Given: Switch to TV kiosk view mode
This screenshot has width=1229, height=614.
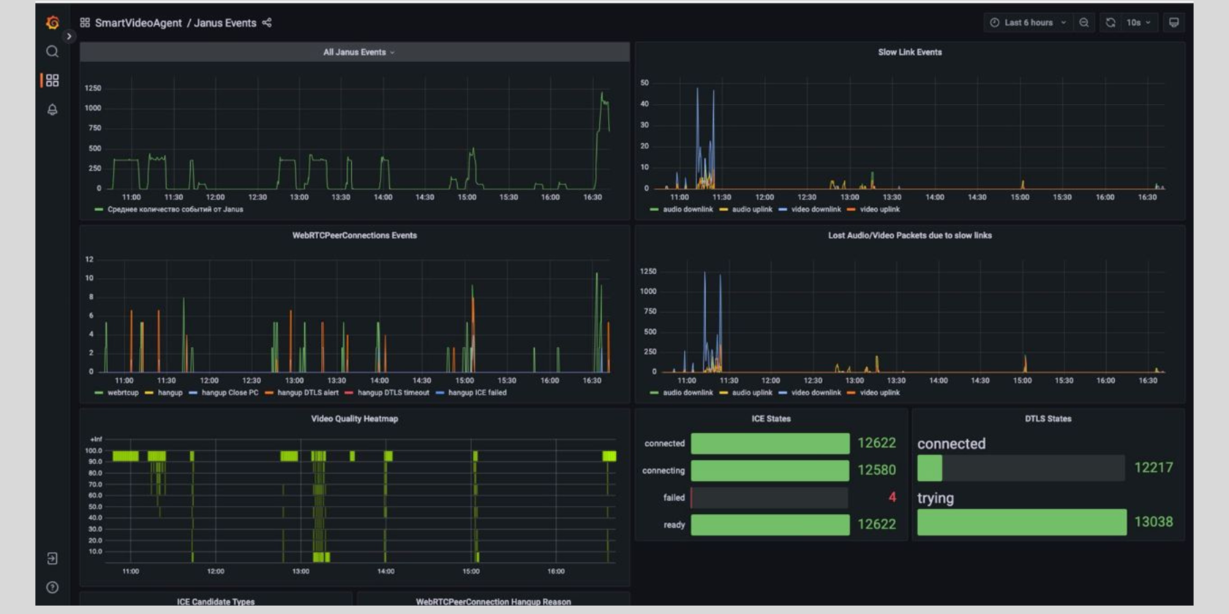Looking at the screenshot, I should click(1174, 23).
